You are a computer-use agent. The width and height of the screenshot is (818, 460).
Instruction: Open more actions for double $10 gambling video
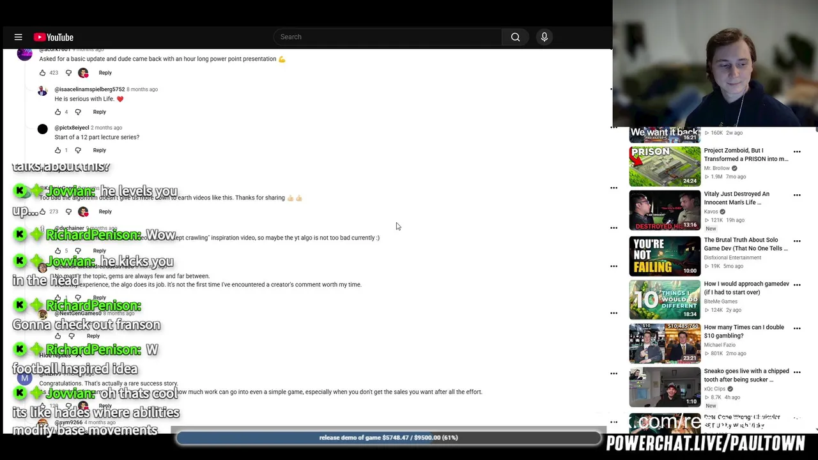[x=797, y=328]
